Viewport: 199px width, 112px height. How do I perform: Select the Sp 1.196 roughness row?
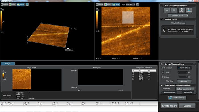144,73
